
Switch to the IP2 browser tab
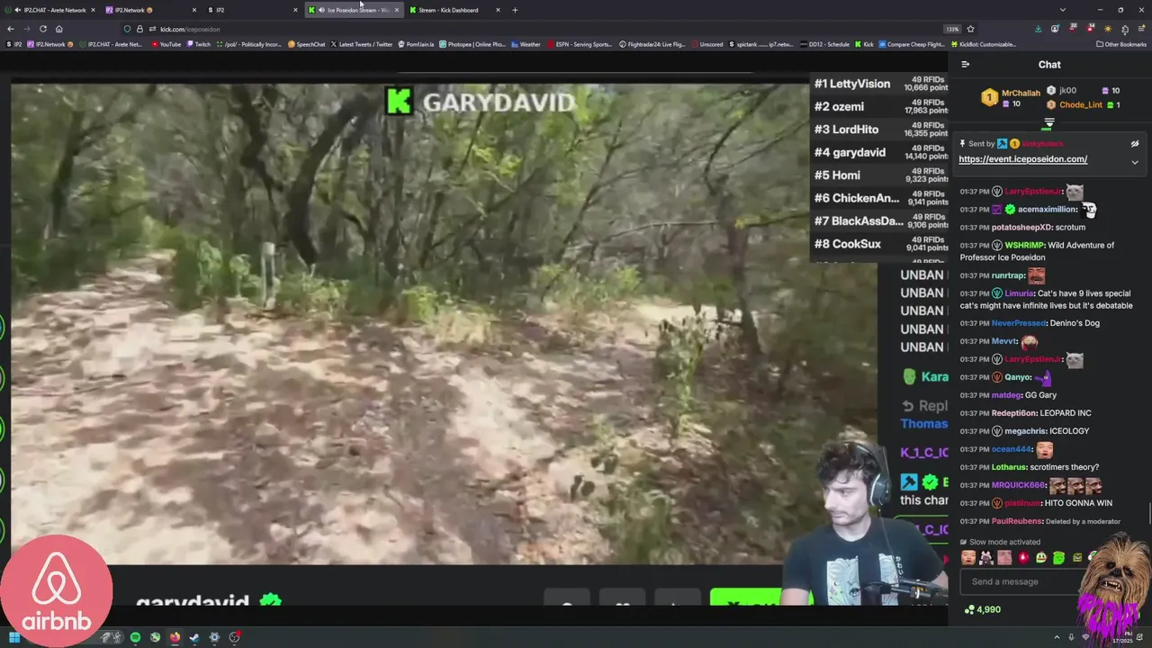250,10
